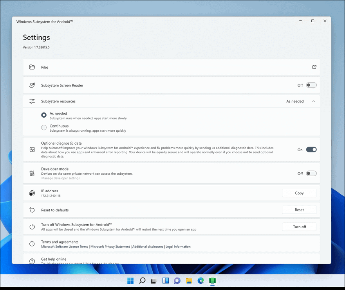Copy the IP address
This screenshot has width=345, height=290.
pos(299,193)
